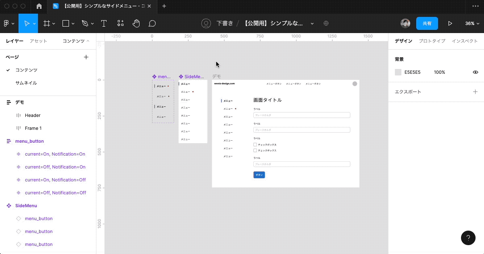Open the file title dropdown next to the filename
Screen dimensions: 484x254
[x=311, y=23]
